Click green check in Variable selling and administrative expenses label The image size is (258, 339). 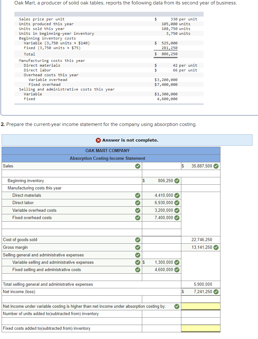(138, 262)
